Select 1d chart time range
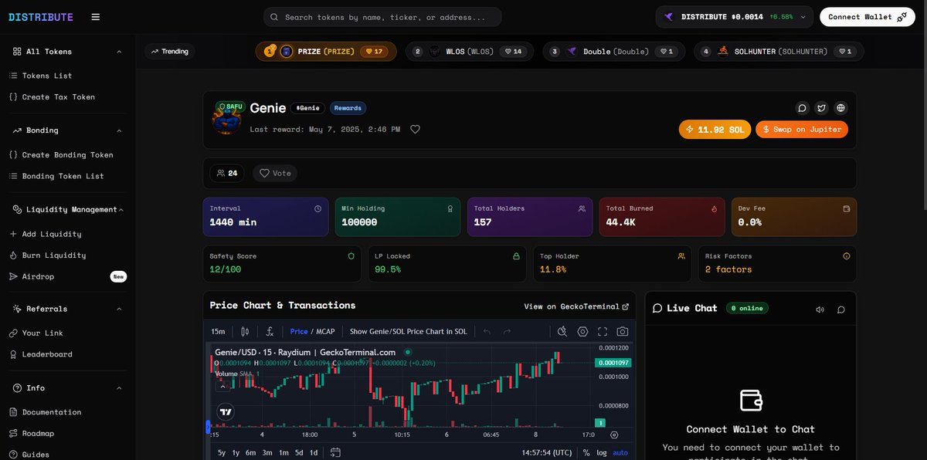This screenshot has width=927, height=460. (314, 452)
